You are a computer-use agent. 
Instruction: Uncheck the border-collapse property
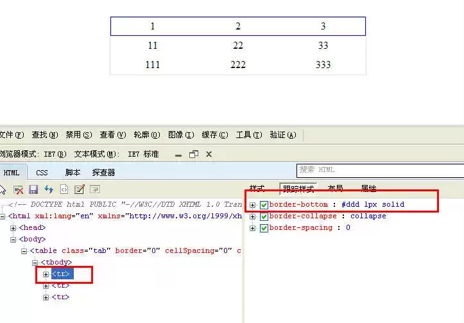pos(264,216)
